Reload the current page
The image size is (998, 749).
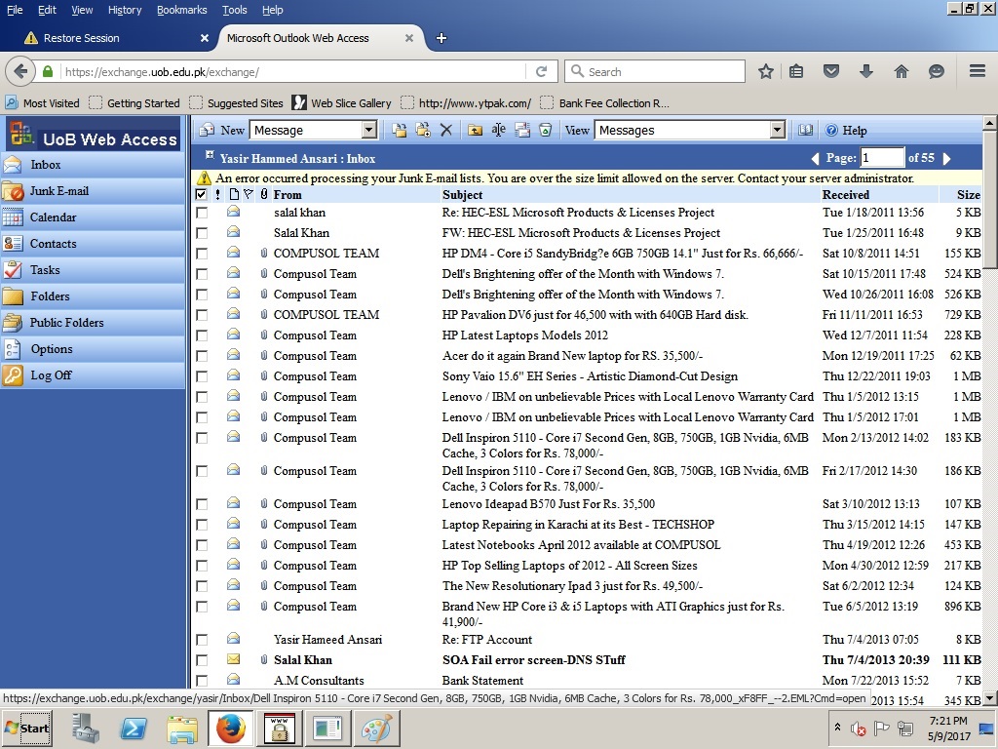542,71
